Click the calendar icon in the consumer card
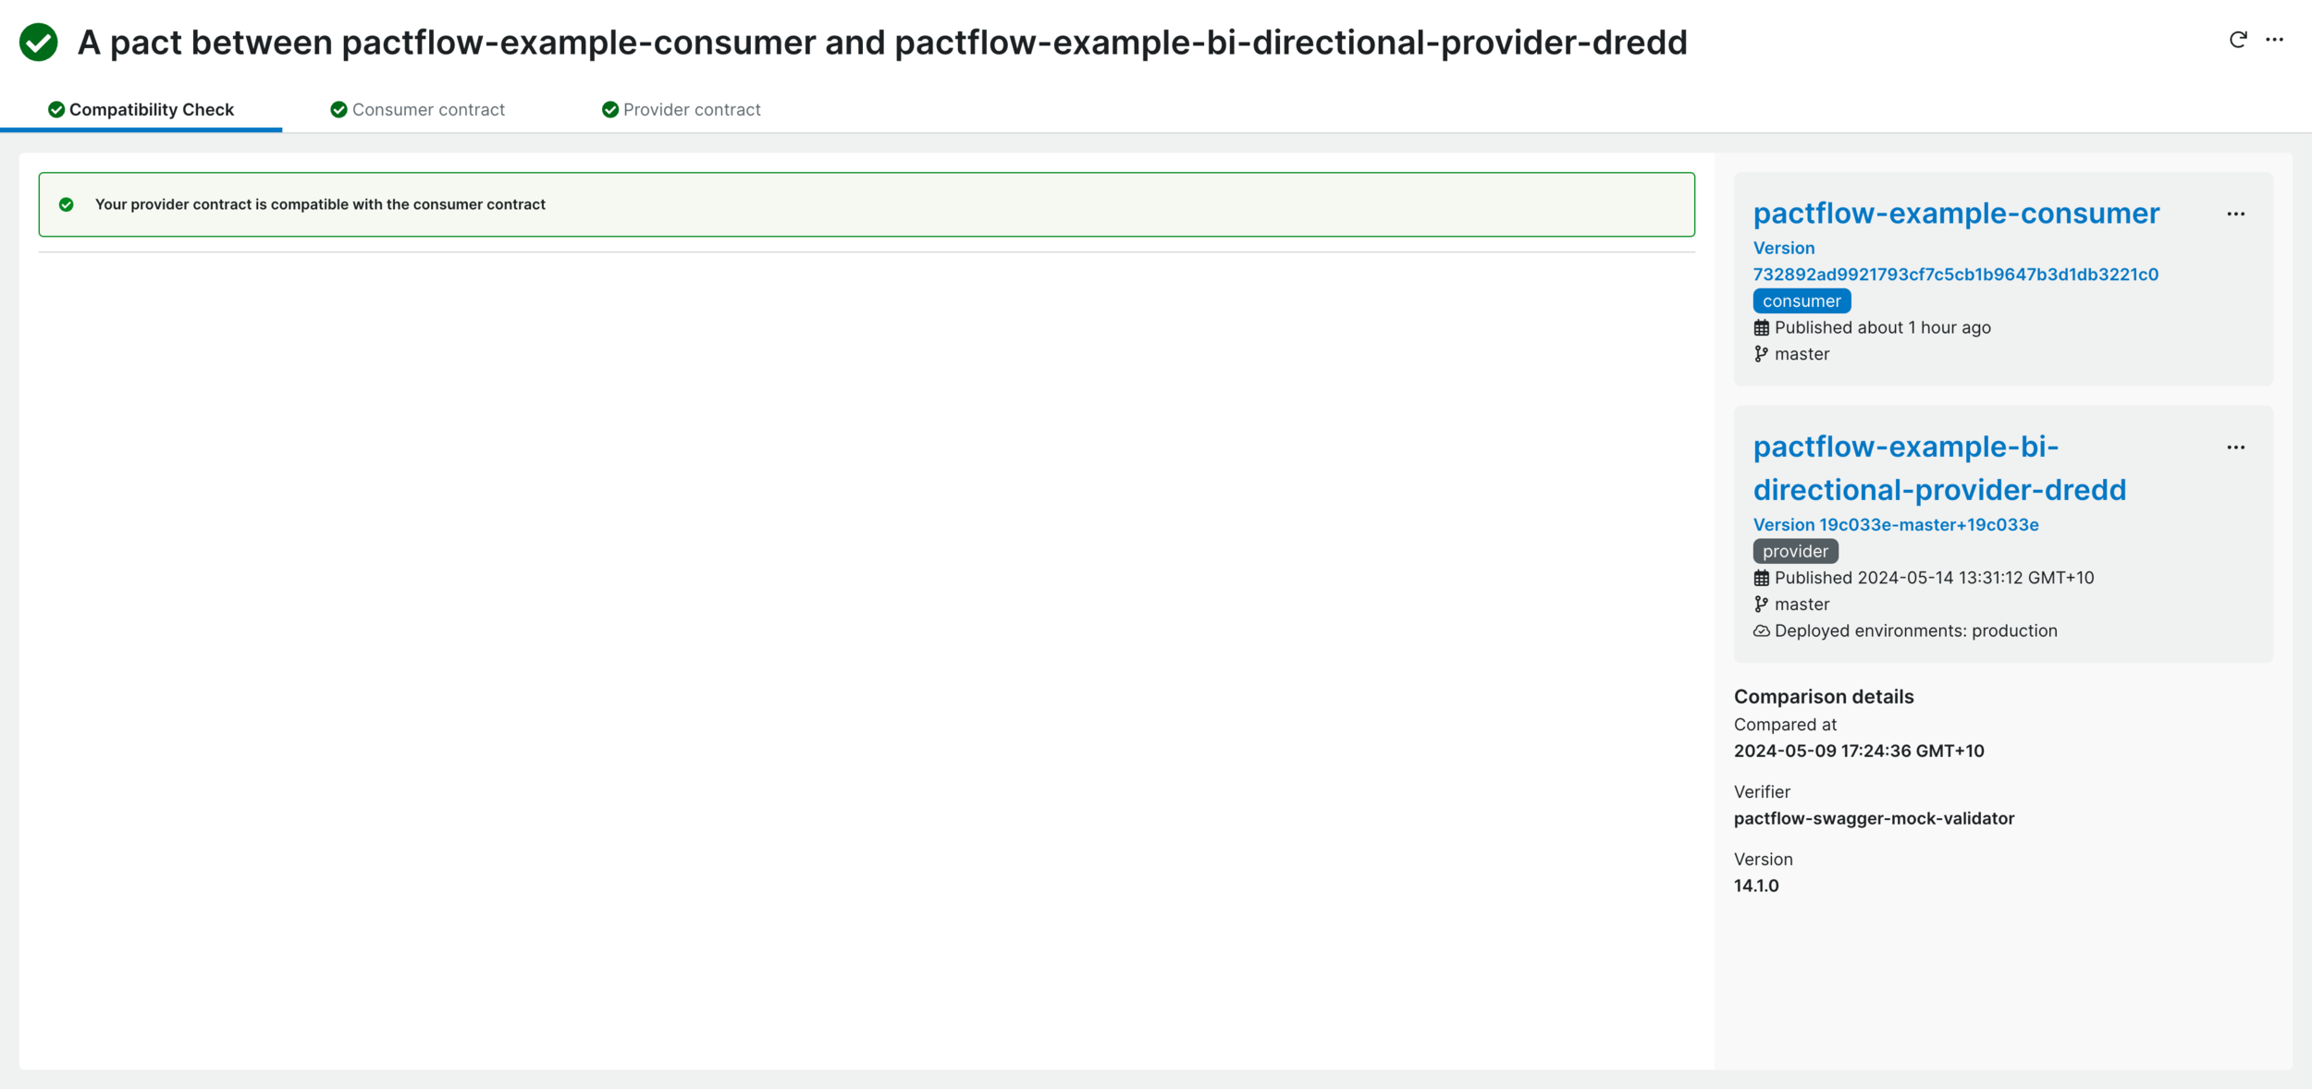The image size is (2312, 1089). tap(1761, 327)
